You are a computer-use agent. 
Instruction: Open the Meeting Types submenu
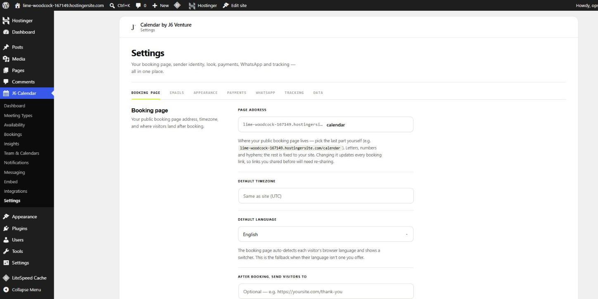point(27,116)
